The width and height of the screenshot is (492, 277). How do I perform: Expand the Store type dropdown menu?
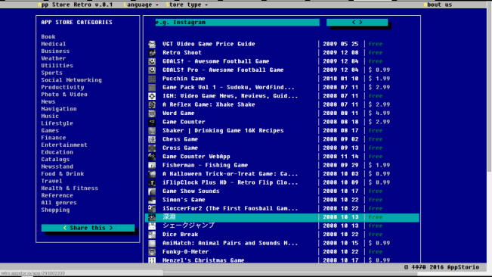click(x=187, y=5)
